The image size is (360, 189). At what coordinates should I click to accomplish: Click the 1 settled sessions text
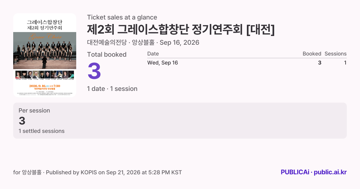(41, 131)
